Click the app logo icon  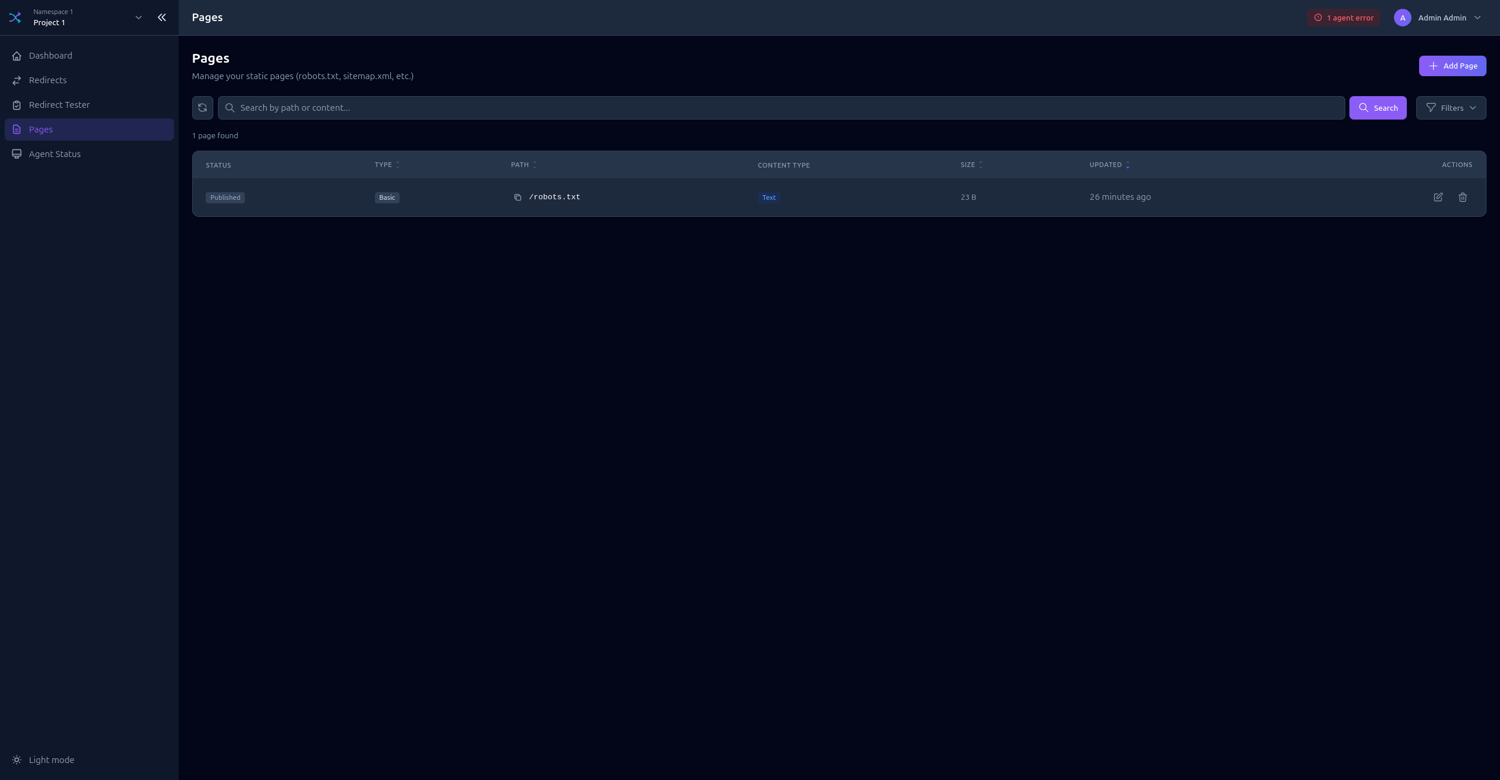15,18
